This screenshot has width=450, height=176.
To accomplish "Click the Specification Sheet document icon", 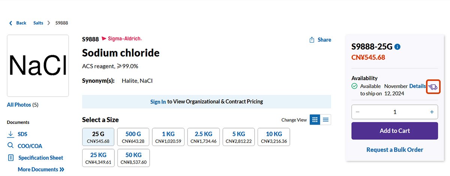I will click(x=10, y=158).
